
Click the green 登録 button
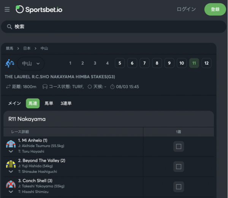[x=215, y=9]
